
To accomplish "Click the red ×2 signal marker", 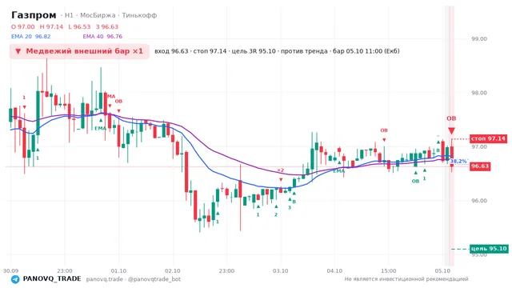I will [281, 170].
